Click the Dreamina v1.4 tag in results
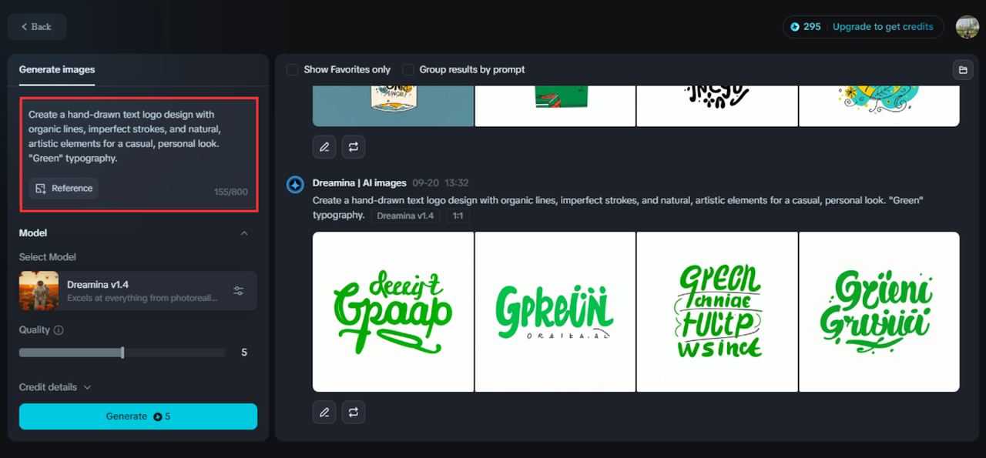Image resolution: width=986 pixels, height=458 pixels. [406, 216]
